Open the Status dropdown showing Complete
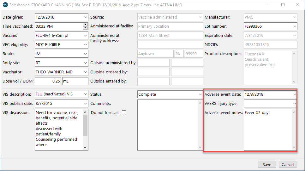This screenshot has height=171, width=305. (x=200, y=94)
